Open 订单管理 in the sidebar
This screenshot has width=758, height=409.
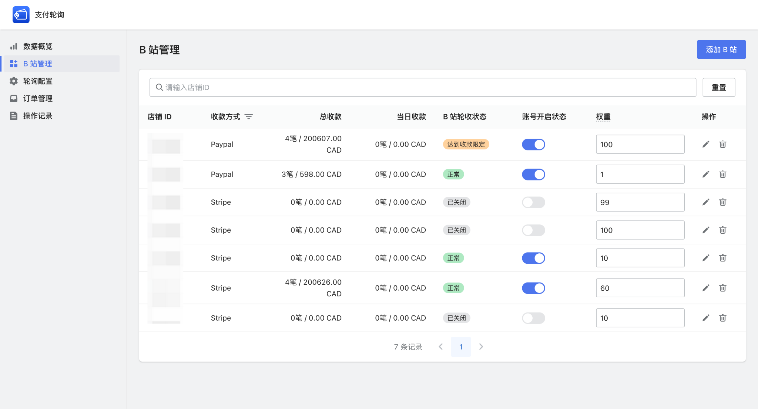point(38,98)
